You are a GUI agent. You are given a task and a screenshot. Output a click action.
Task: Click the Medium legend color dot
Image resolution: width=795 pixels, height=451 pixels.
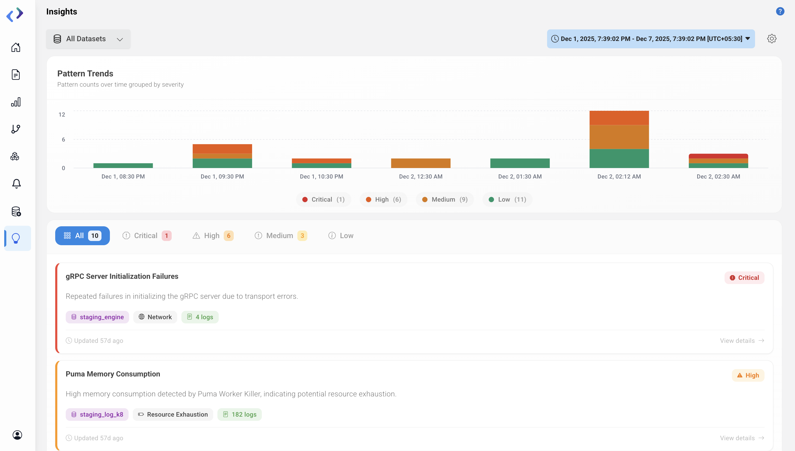tap(425, 200)
